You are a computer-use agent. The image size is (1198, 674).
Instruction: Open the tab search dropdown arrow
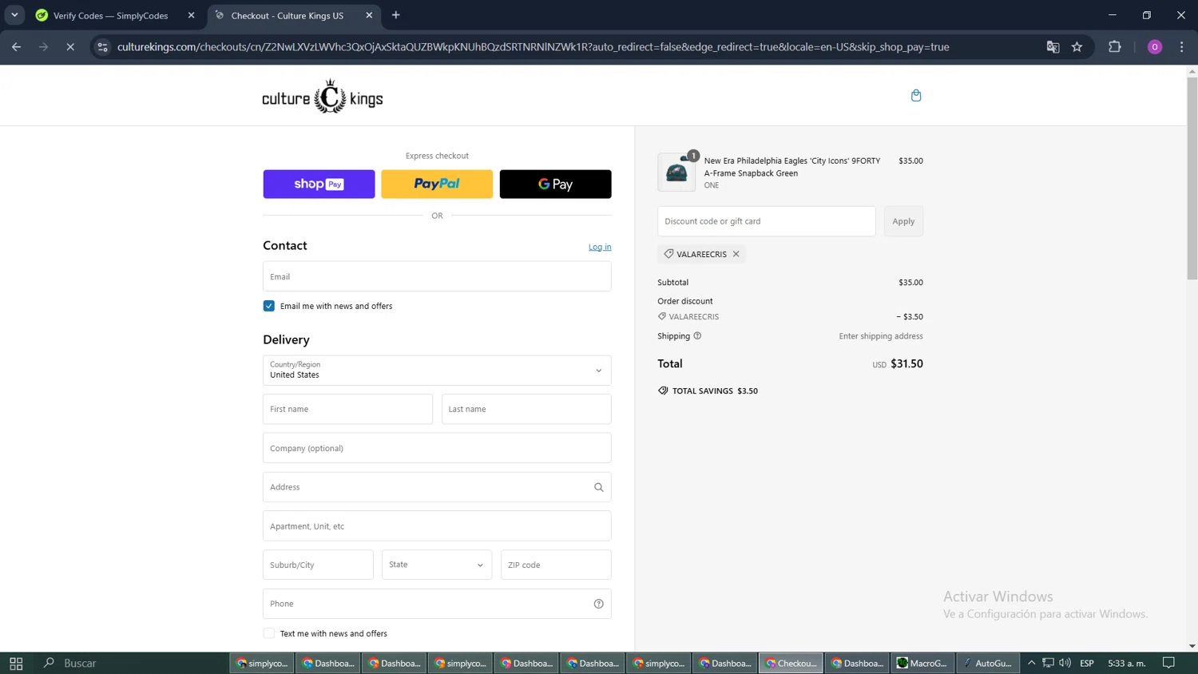[x=14, y=15]
